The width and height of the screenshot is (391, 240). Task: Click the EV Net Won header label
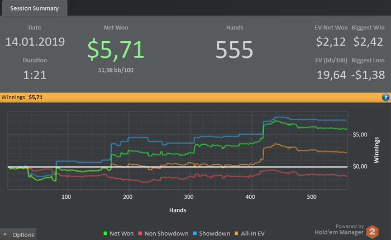(331, 28)
